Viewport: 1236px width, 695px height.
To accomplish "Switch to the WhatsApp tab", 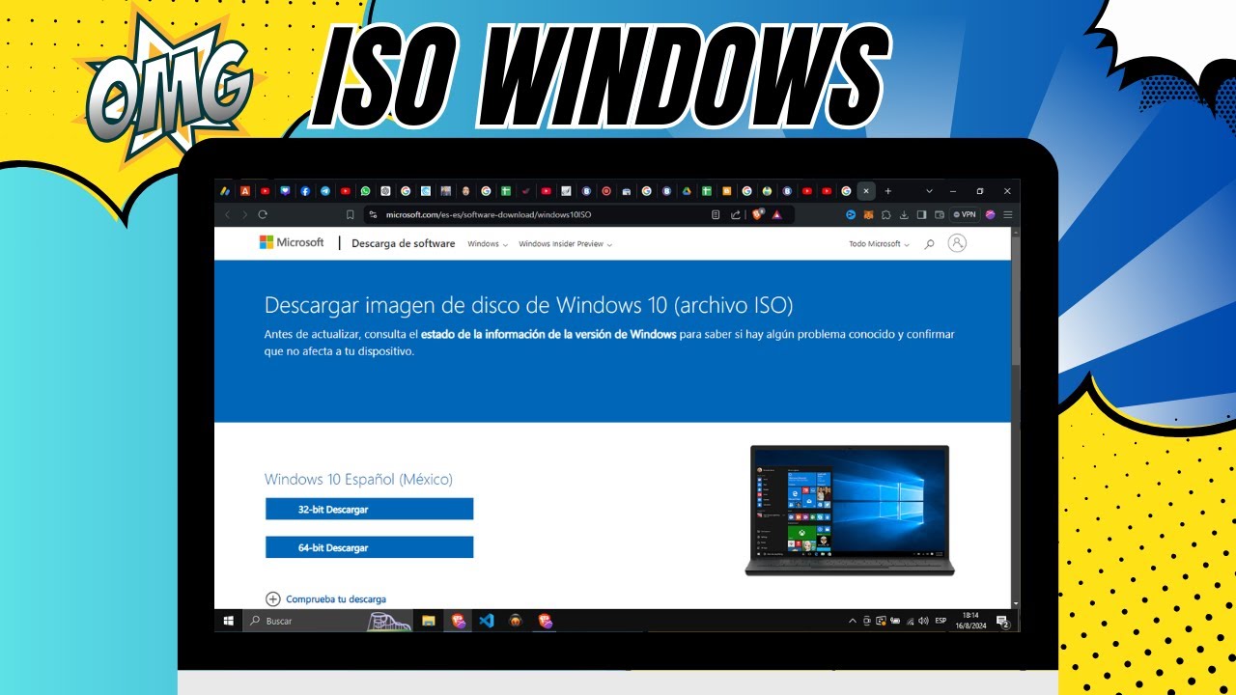I will [x=365, y=191].
